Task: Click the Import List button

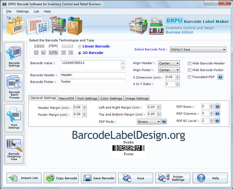Action: [24, 178]
